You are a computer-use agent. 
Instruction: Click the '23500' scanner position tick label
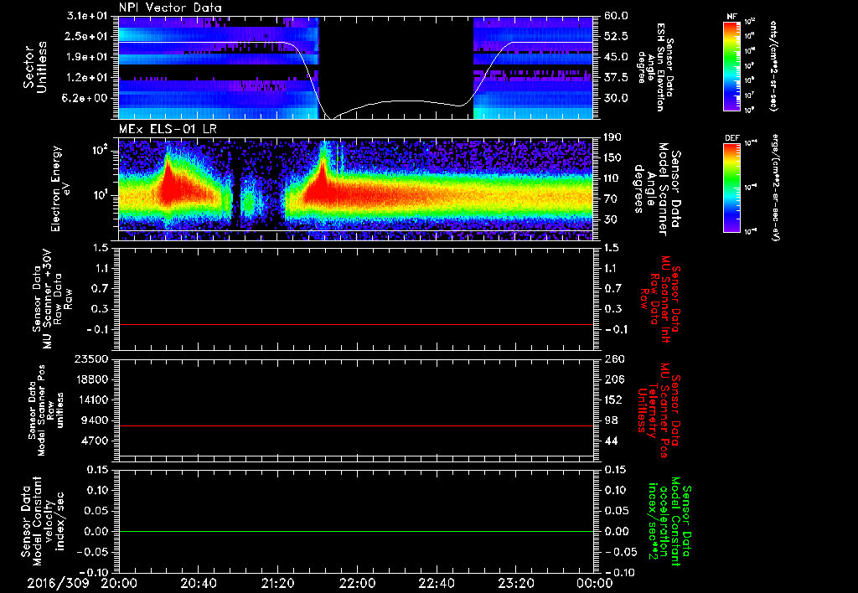point(92,359)
